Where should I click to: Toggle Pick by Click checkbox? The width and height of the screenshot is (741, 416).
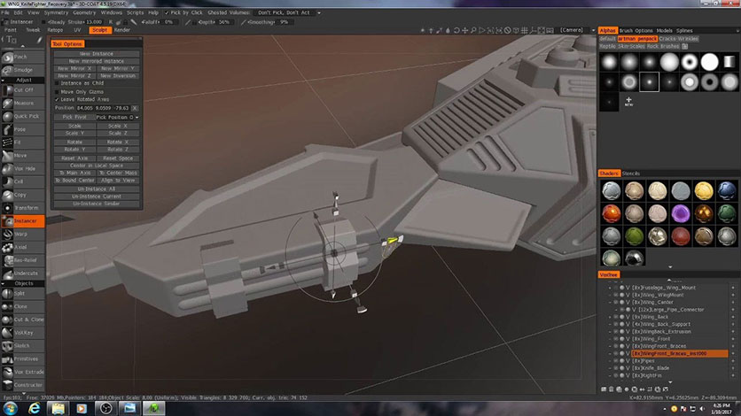(x=167, y=12)
